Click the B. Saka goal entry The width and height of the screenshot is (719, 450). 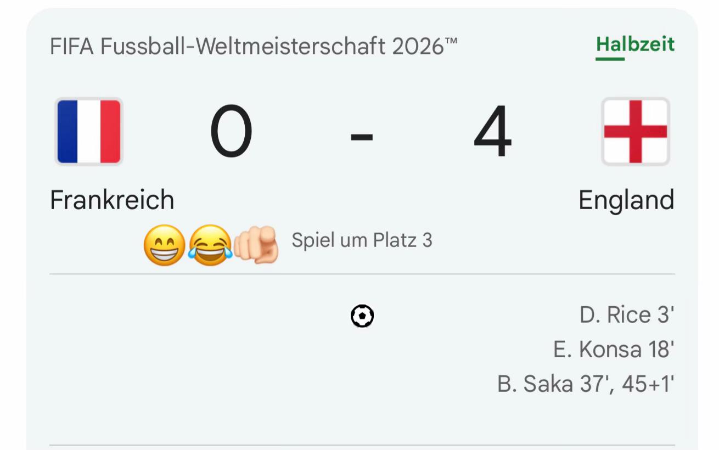[x=586, y=384]
